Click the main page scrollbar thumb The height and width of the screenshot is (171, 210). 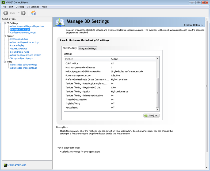(207, 86)
